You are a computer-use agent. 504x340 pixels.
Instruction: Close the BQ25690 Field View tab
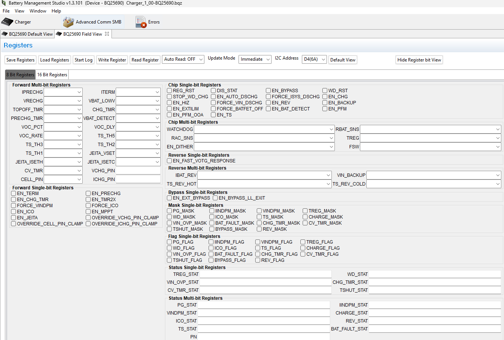[x=107, y=34]
